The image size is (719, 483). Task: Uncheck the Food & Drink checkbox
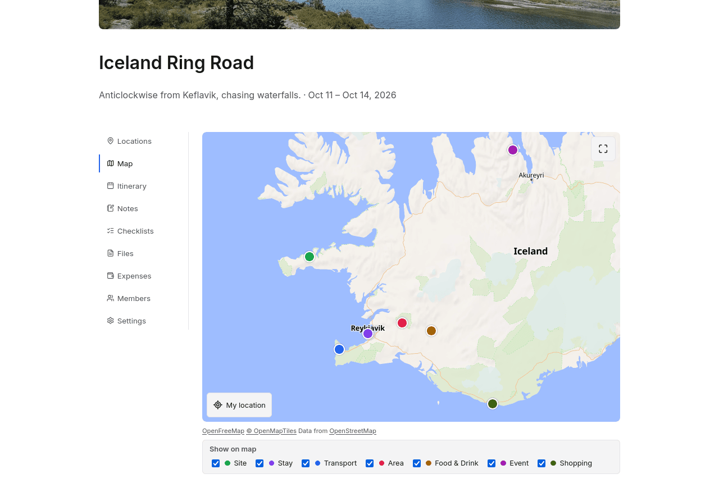coord(417,463)
